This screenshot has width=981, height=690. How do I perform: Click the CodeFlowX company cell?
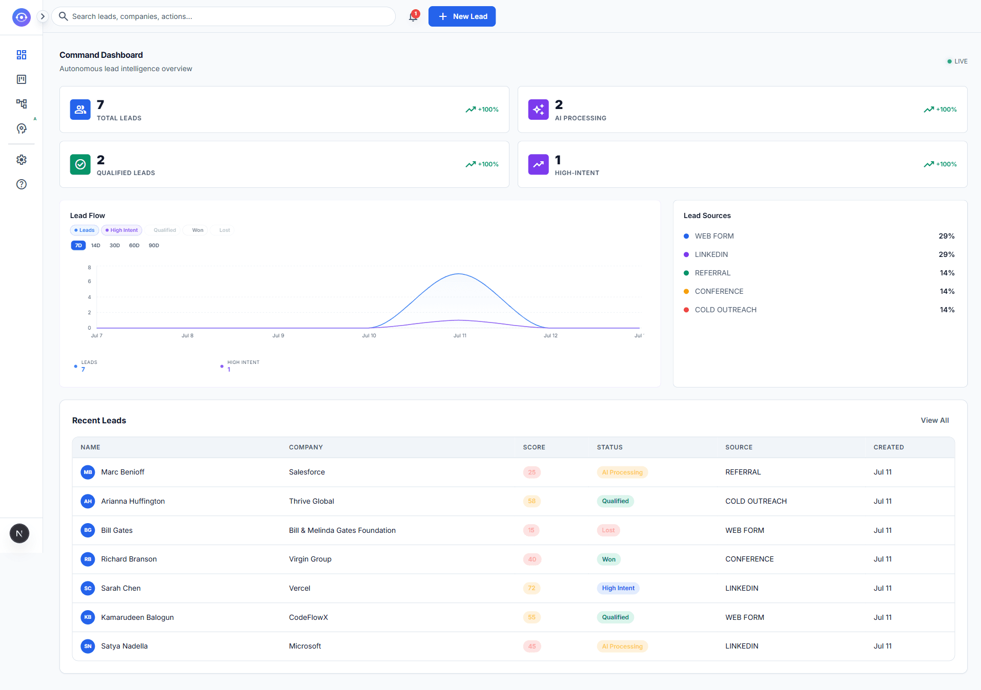click(309, 617)
